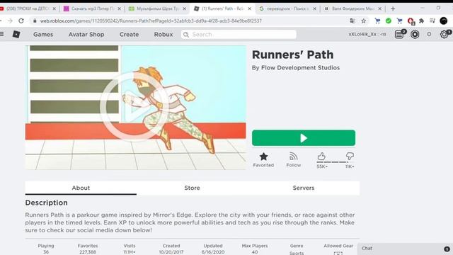
Task: Click the Roblox logo home icon
Action: [16, 34]
